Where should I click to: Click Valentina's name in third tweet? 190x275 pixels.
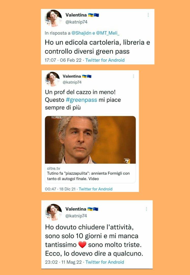[76, 209]
